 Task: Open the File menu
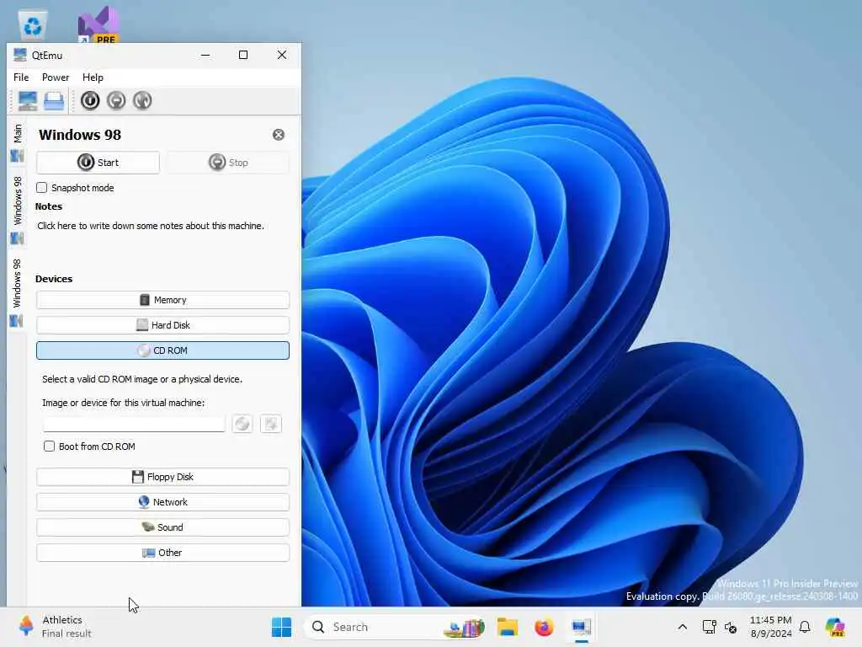[21, 78]
